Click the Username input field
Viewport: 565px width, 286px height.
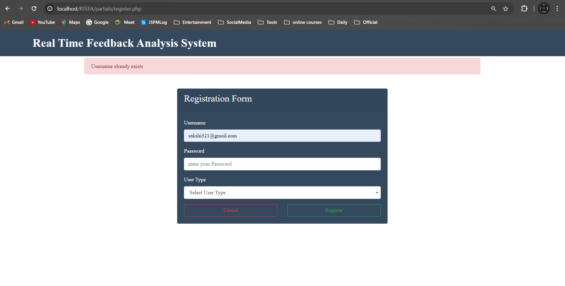tap(282, 136)
